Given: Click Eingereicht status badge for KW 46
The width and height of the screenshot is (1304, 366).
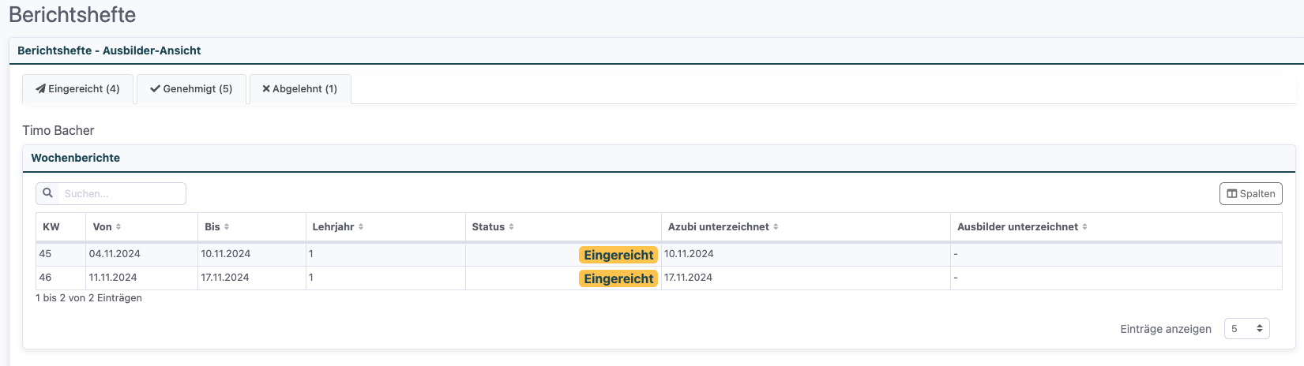Looking at the screenshot, I should tap(618, 278).
